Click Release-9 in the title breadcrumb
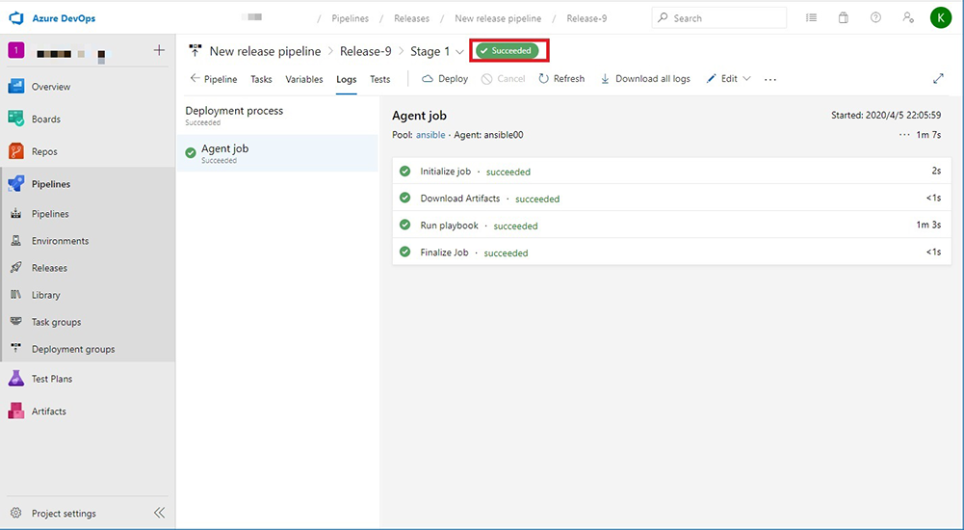964x530 pixels. 366,51
